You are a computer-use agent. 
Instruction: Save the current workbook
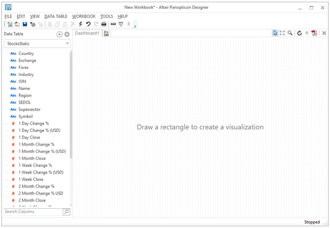coord(25,24)
